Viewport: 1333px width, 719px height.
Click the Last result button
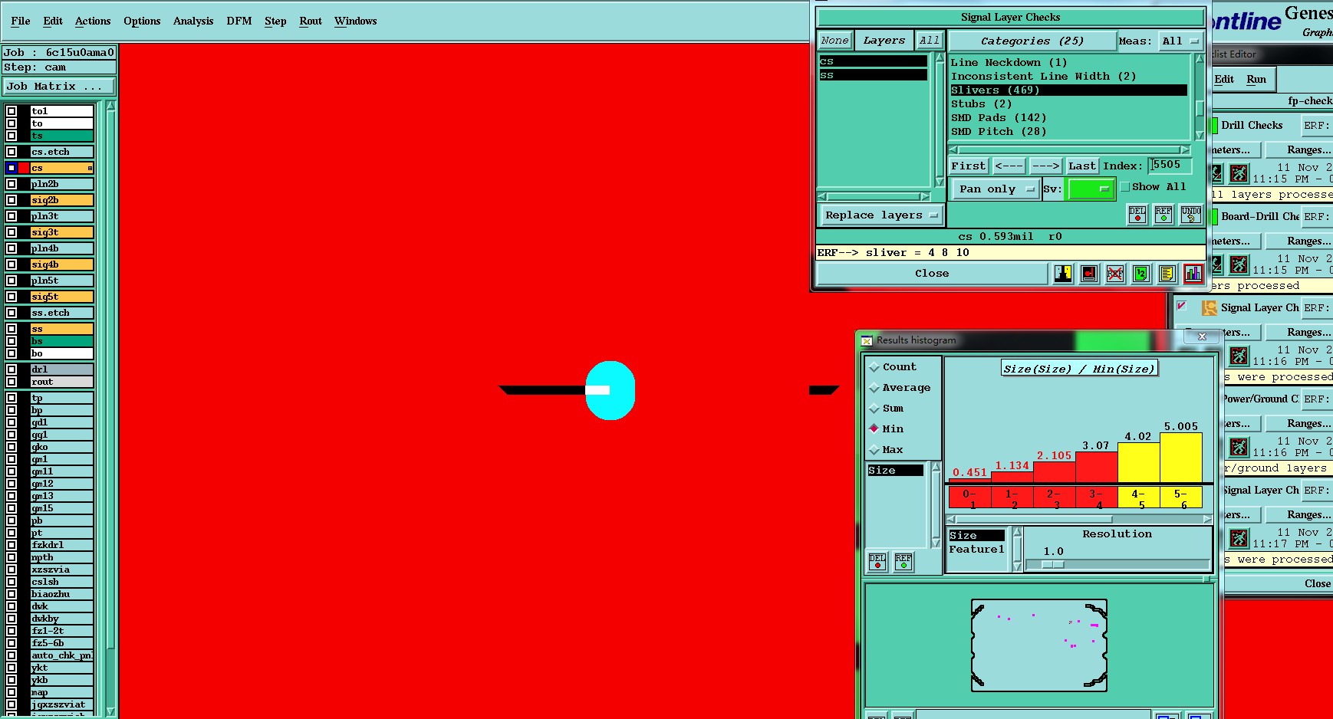coord(1082,166)
